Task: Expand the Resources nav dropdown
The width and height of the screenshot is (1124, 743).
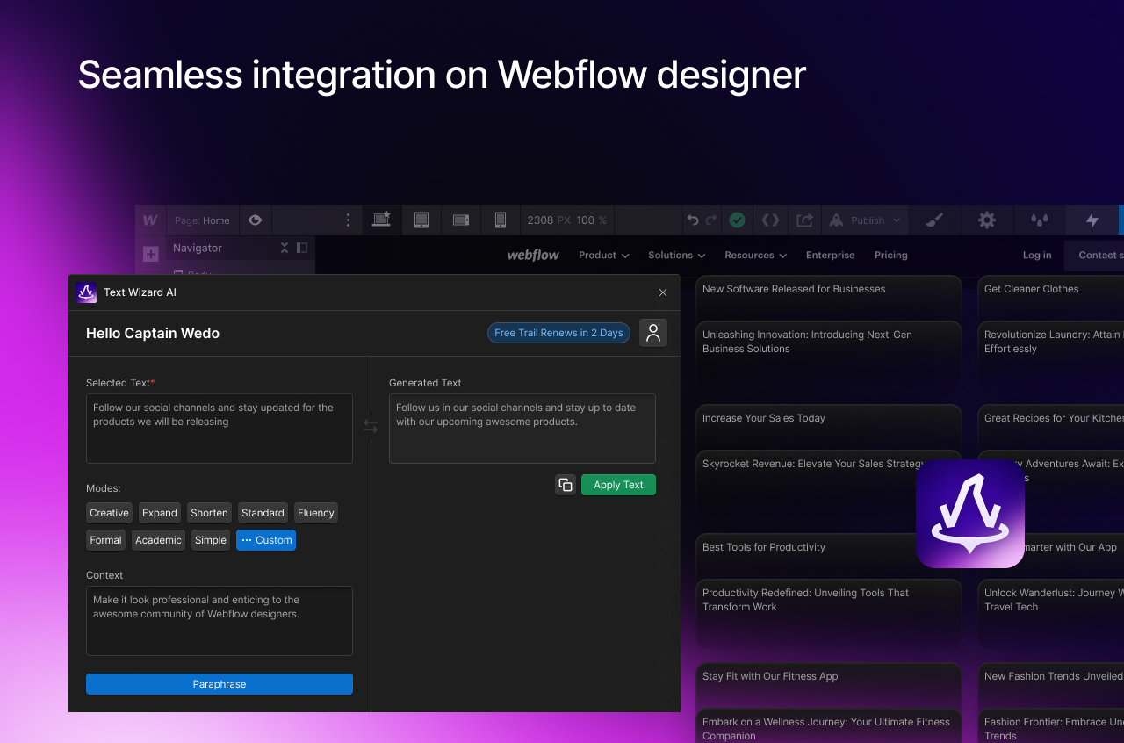Action: tap(755, 255)
